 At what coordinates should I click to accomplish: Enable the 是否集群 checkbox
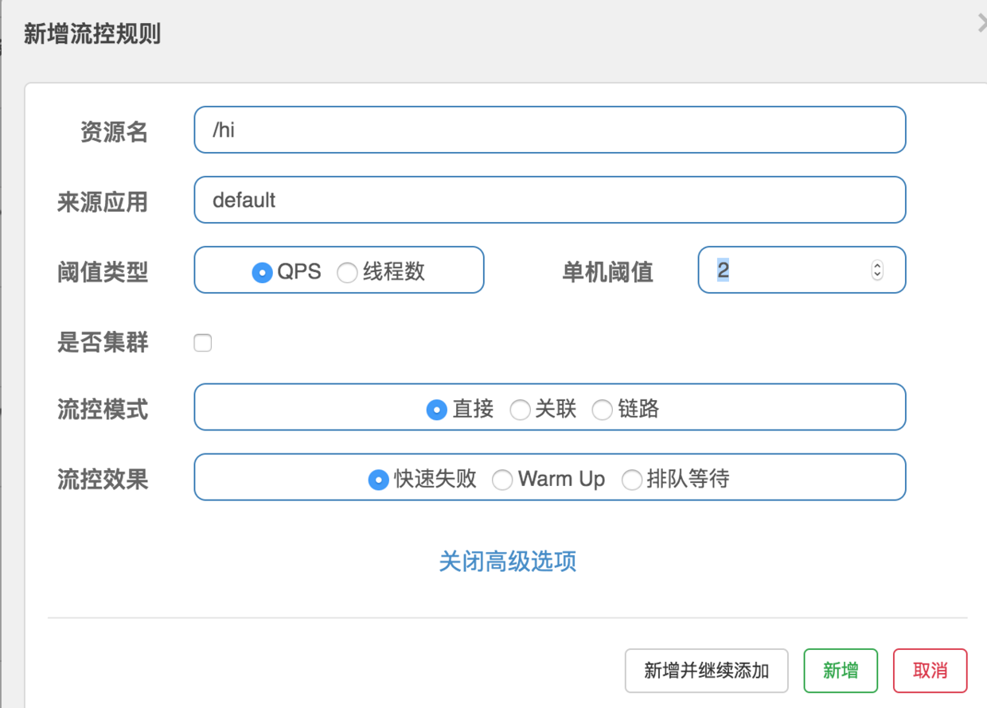(203, 342)
